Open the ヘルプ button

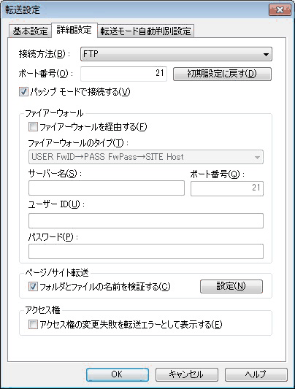pos(256,374)
